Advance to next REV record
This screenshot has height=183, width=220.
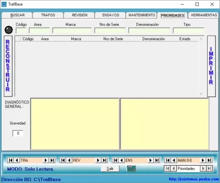pos(98,160)
